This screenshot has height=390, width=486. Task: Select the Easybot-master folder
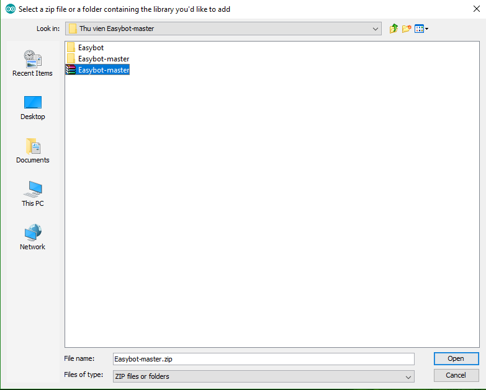(x=98, y=59)
